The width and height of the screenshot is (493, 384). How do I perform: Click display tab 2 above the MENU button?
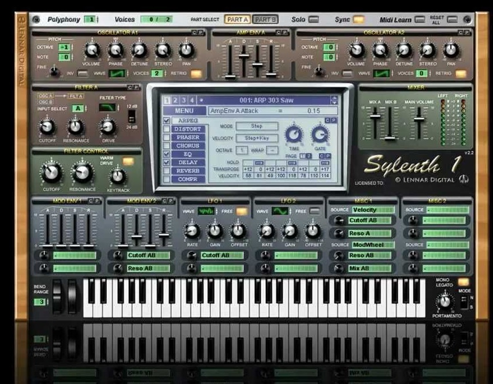click(x=175, y=100)
